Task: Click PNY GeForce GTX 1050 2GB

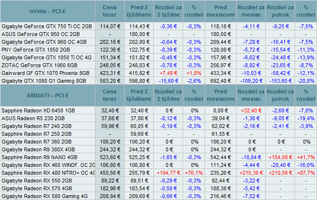Action: (36, 50)
